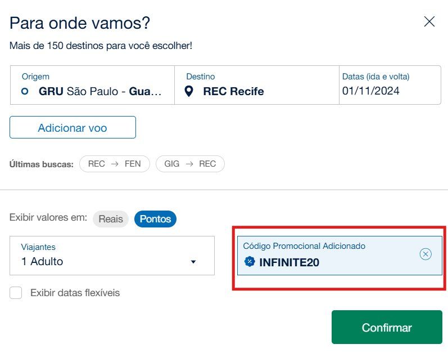Image resolution: width=448 pixels, height=353 pixels.
Task: Click the origin circle icon next to GRU
Action: (x=25, y=91)
